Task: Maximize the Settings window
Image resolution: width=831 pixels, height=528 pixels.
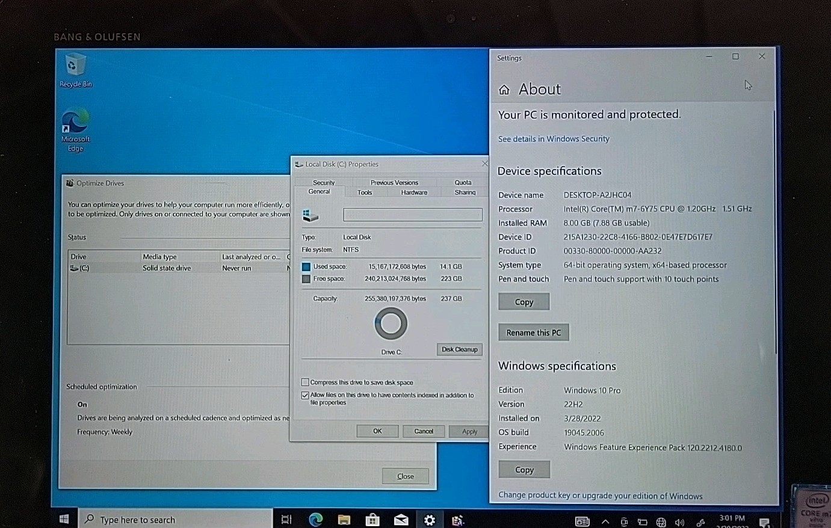Action: (x=735, y=57)
